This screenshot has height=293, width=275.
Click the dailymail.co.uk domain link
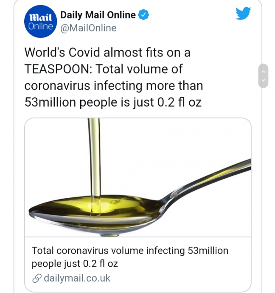77,278
